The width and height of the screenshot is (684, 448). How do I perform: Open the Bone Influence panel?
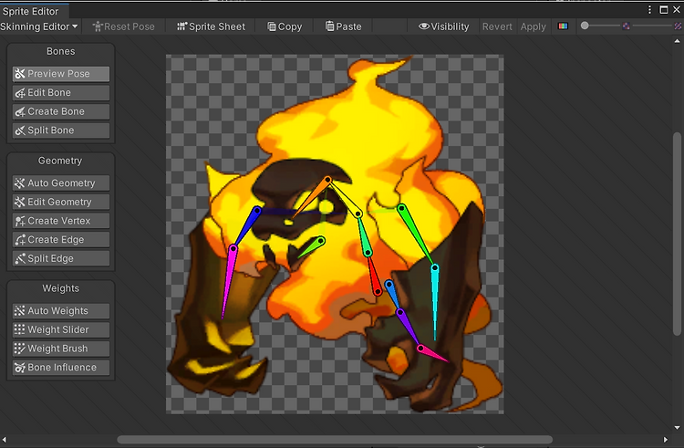(60, 367)
